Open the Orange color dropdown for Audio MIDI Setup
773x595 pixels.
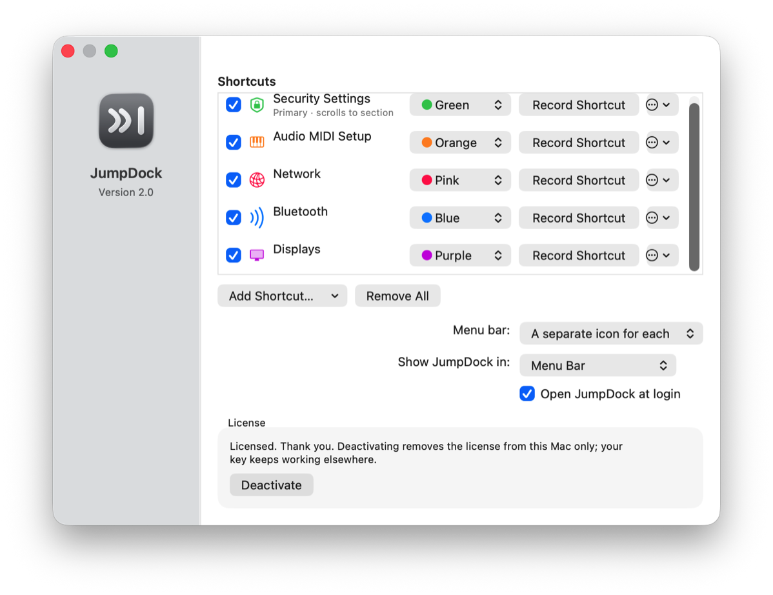[460, 143]
